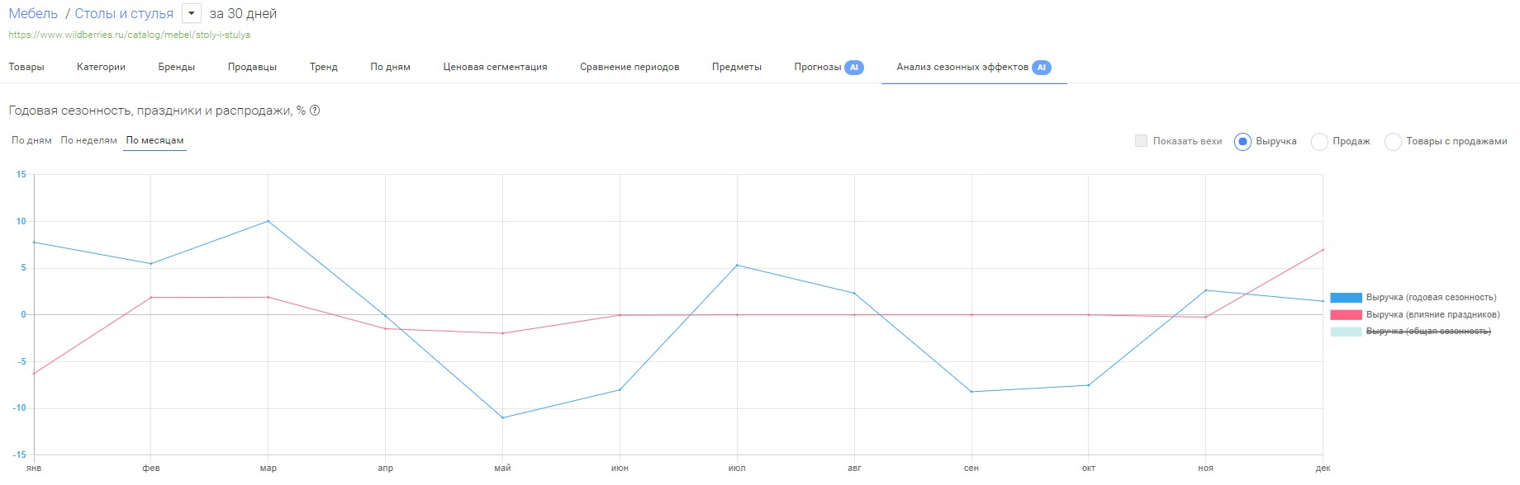Image resolution: width=1520 pixels, height=485 pixels.
Task: Click the blue line's data point at сен
Action: point(971,392)
